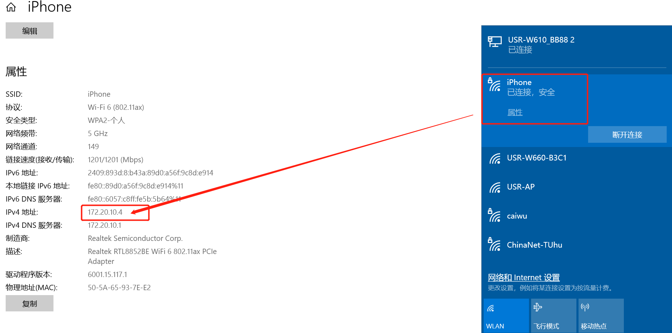Click the 复制 button
This screenshot has height=333, width=672.
click(x=29, y=304)
